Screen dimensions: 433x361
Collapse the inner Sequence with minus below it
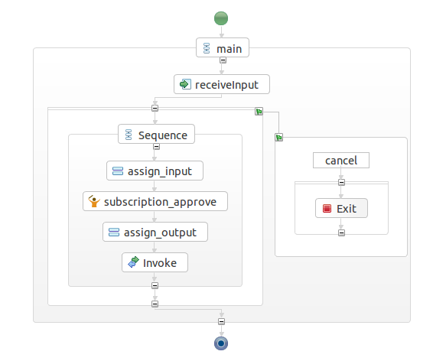[156, 147]
